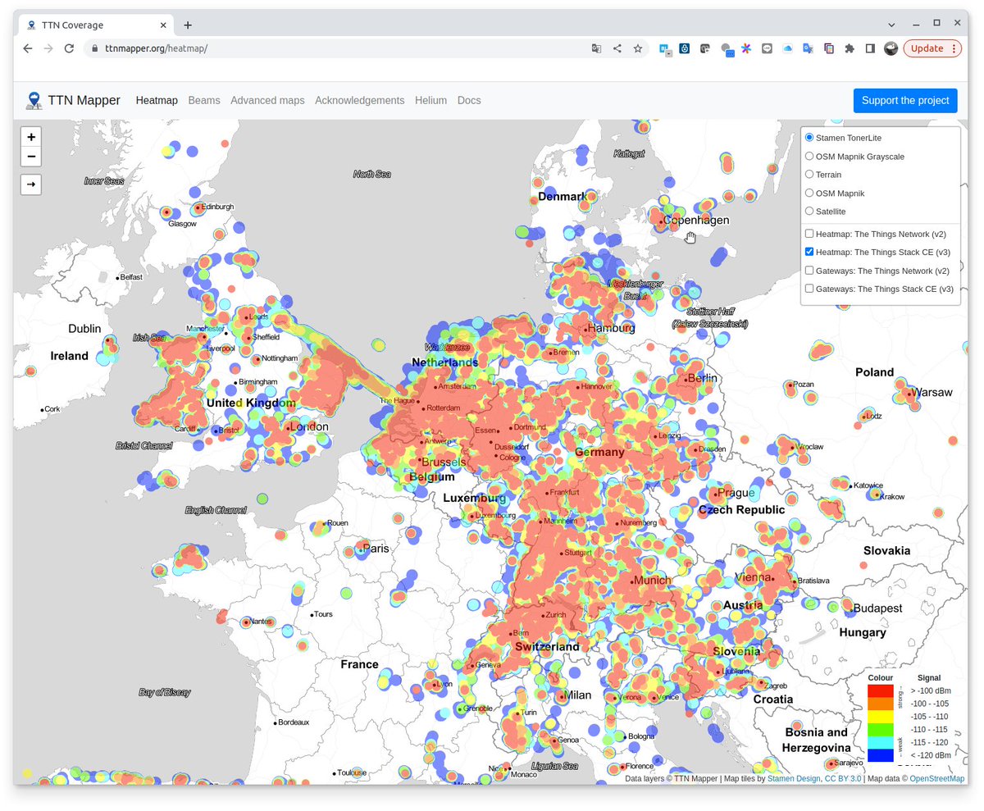Click the Budapest label on the map

(877, 608)
